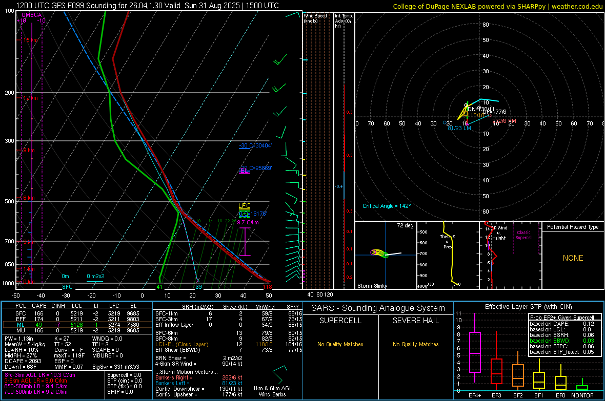This screenshot has width=605, height=401.
Task: Click the green 1km & 6km wind barb glyph
Action: (279, 374)
